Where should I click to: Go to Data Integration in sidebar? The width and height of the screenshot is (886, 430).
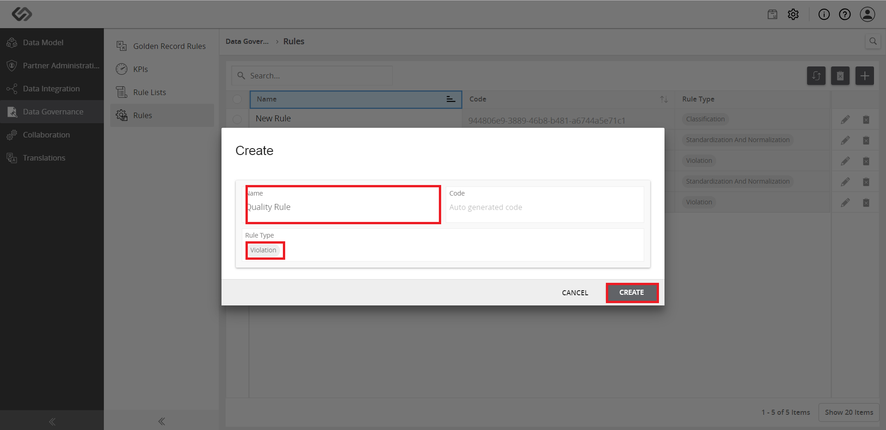coord(51,89)
